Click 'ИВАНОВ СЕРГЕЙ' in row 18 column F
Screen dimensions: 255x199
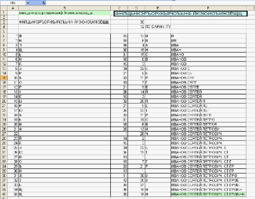(208, 92)
